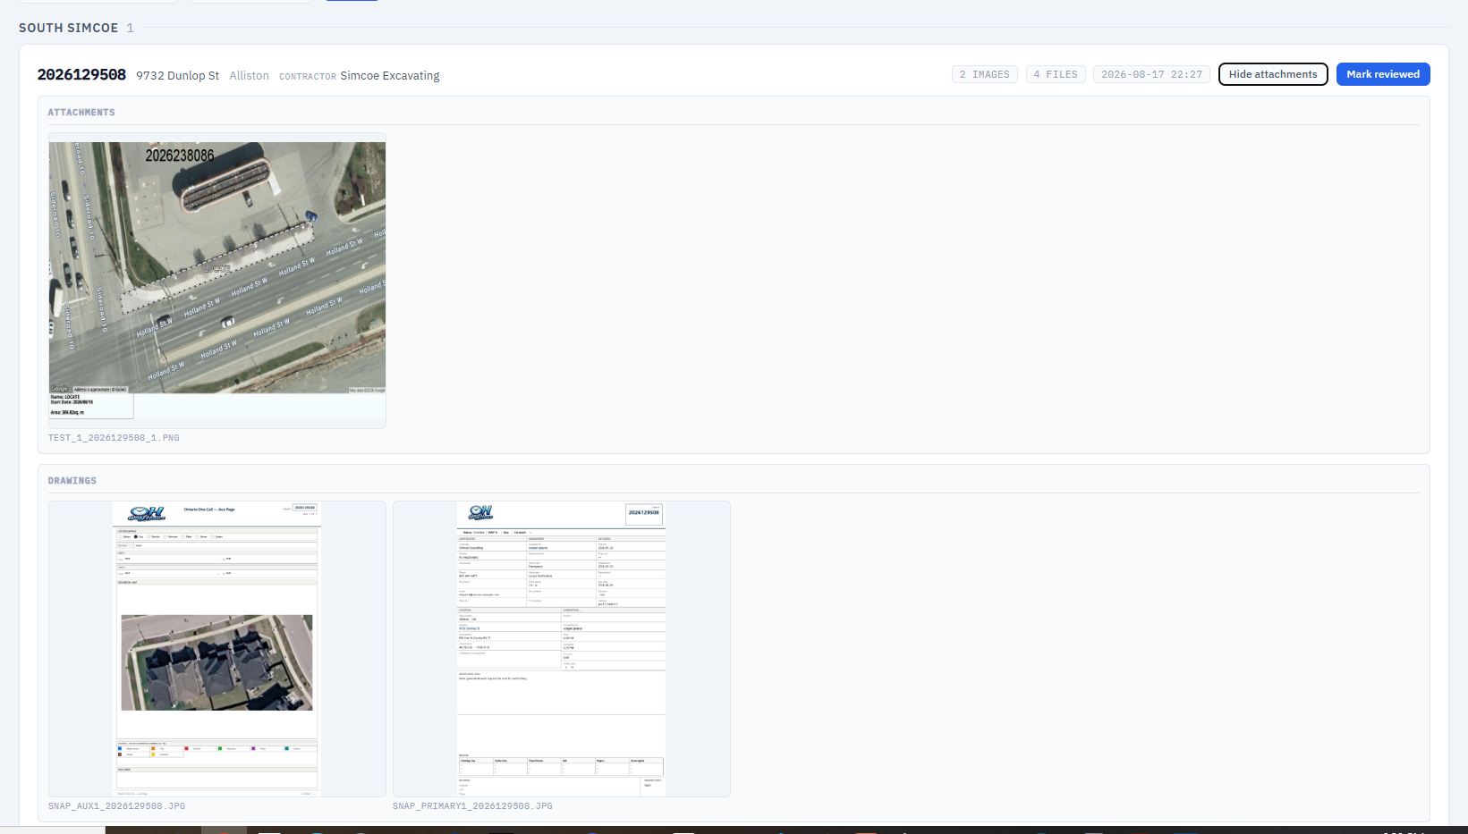Click the 2 IMAGES badge
Screen dimensions: 1468x834
[985, 74]
